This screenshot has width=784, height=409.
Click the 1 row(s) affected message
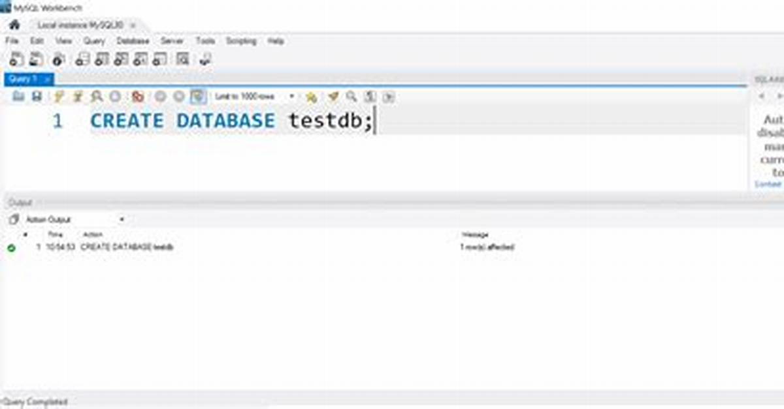click(488, 248)
